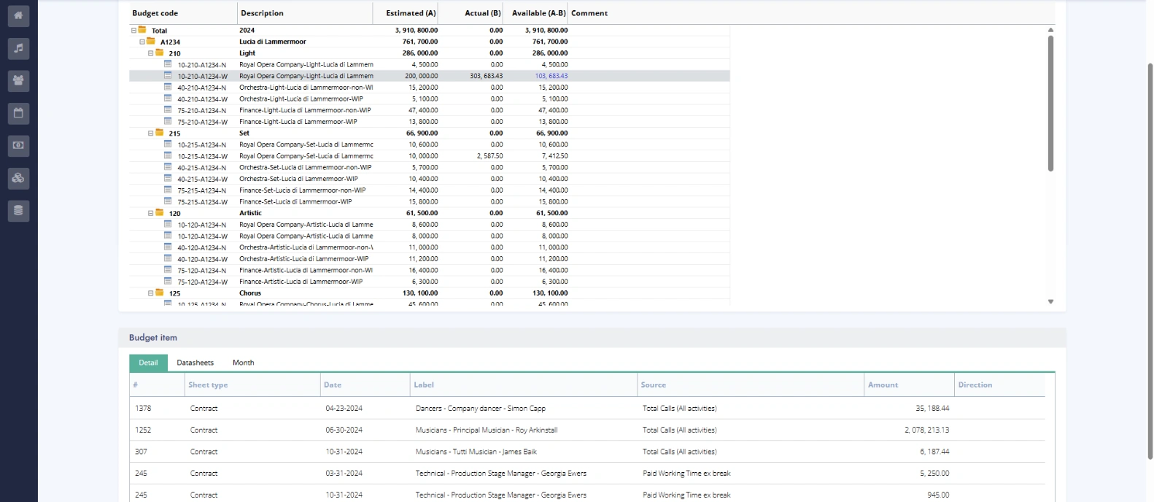The image size is (1154, 502).
Task: Click the database stack sidebar icon
Action: click(x=18, y=210)
